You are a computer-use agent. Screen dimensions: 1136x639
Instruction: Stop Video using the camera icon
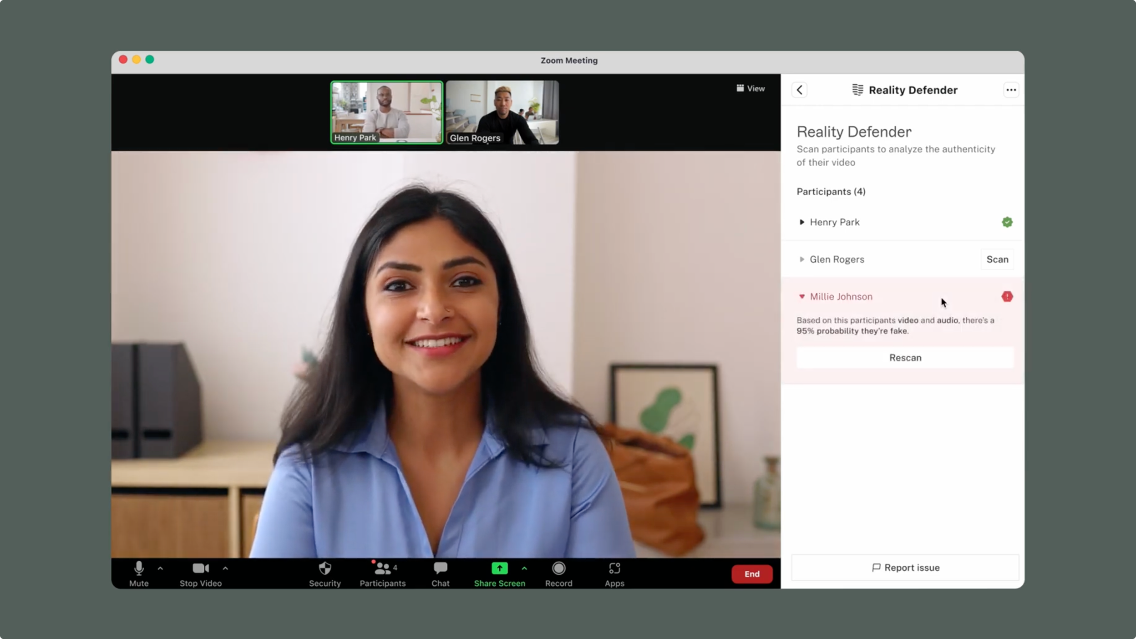[200, 568]
